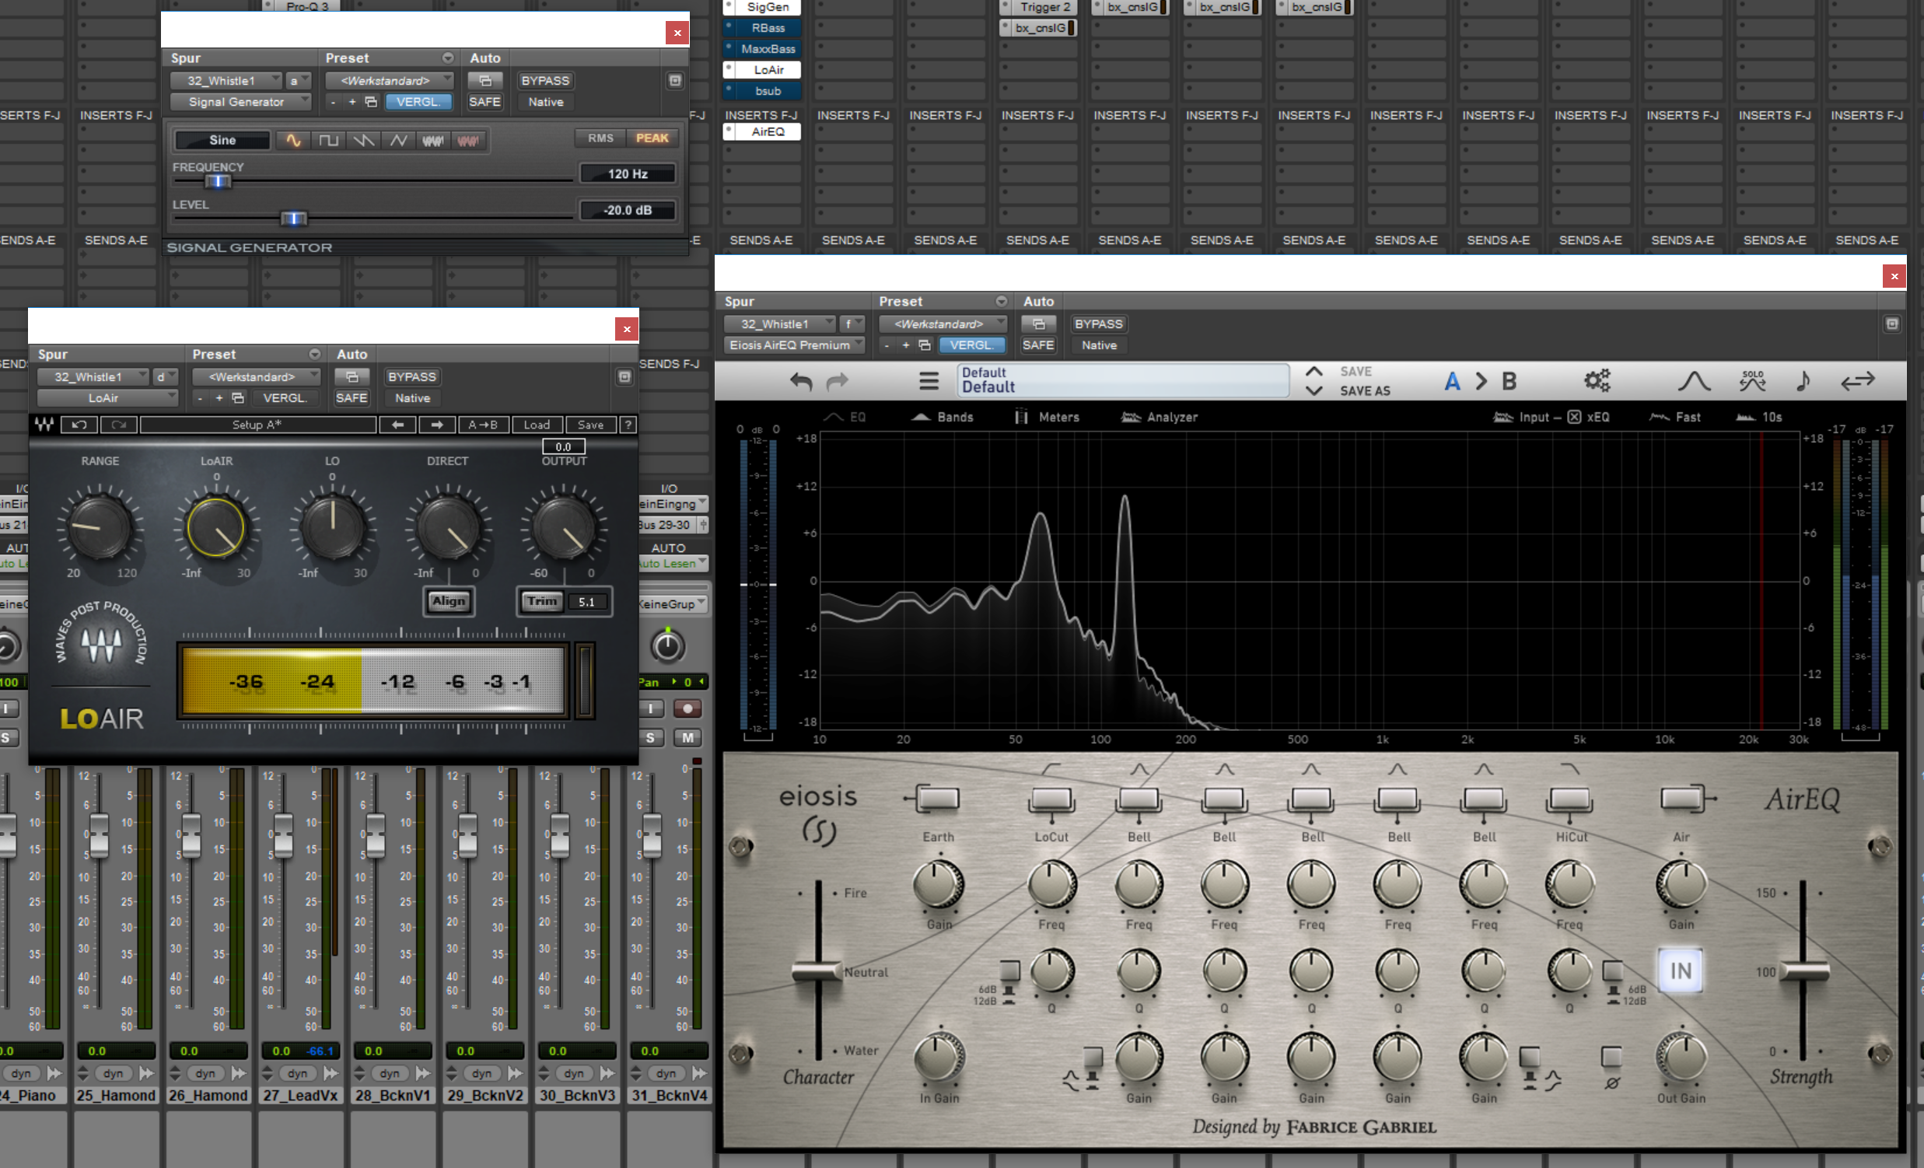Click the AirEQ undo arrow

coord(801,381)
